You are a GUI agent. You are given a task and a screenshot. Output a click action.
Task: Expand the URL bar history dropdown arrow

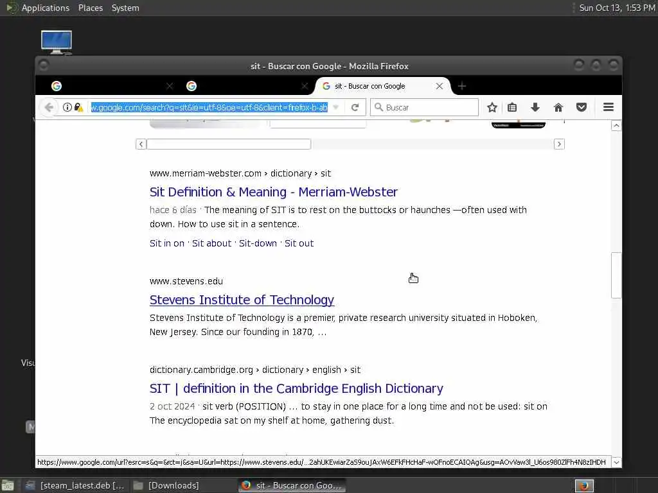coord(335,107)
